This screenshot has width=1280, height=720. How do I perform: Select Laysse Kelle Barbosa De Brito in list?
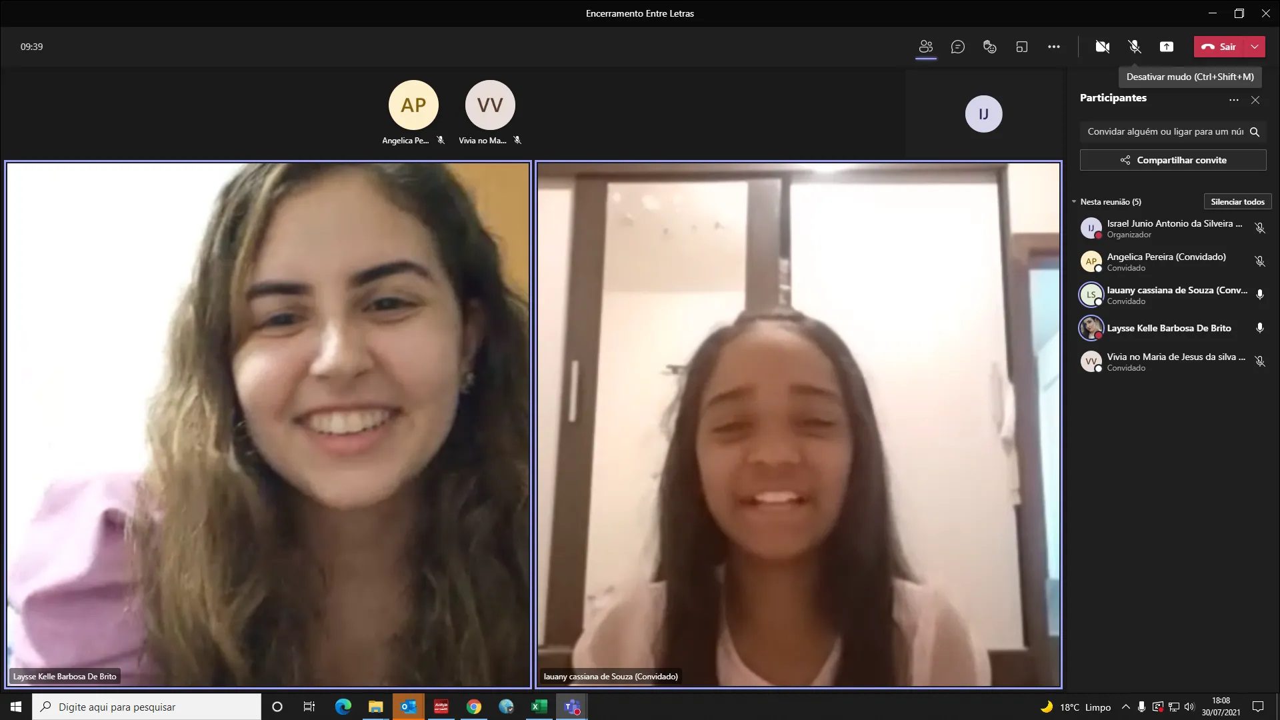click(x=1168, y=328)
